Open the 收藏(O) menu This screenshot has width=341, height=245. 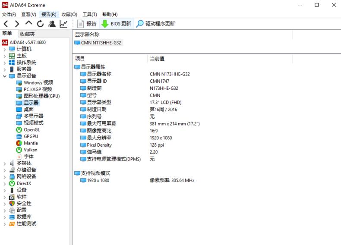coord(69,14)
